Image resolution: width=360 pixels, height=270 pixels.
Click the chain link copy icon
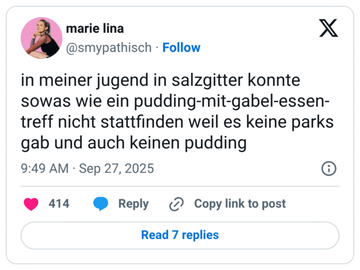176,204
